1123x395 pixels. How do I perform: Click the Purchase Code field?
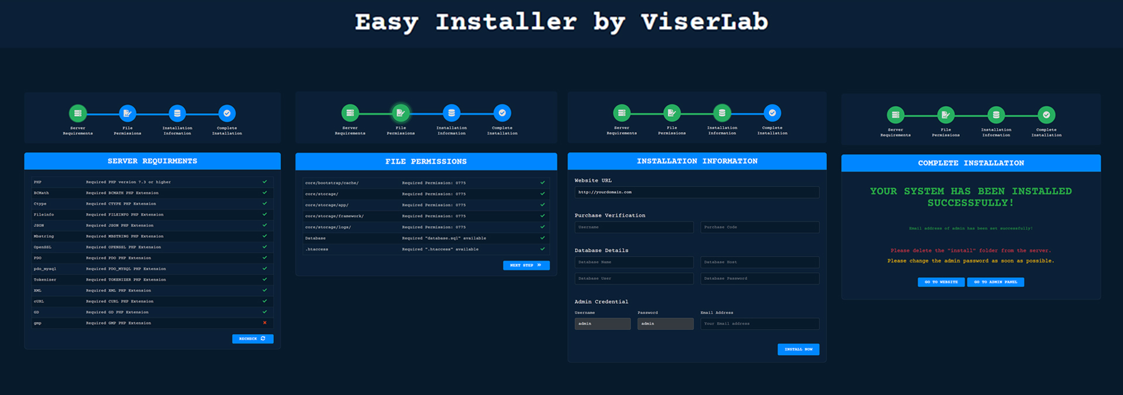(x=760, y=227)
